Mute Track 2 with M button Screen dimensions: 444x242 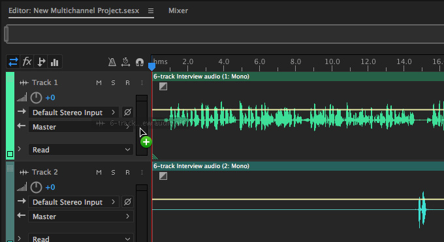coord(99,172)
